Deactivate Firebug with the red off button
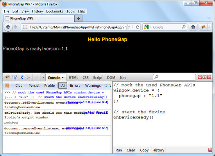 (209, 77)
